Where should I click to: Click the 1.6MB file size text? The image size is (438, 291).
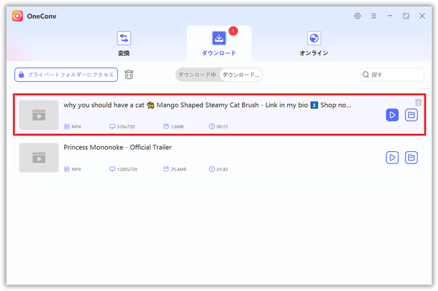coord(177,127)
